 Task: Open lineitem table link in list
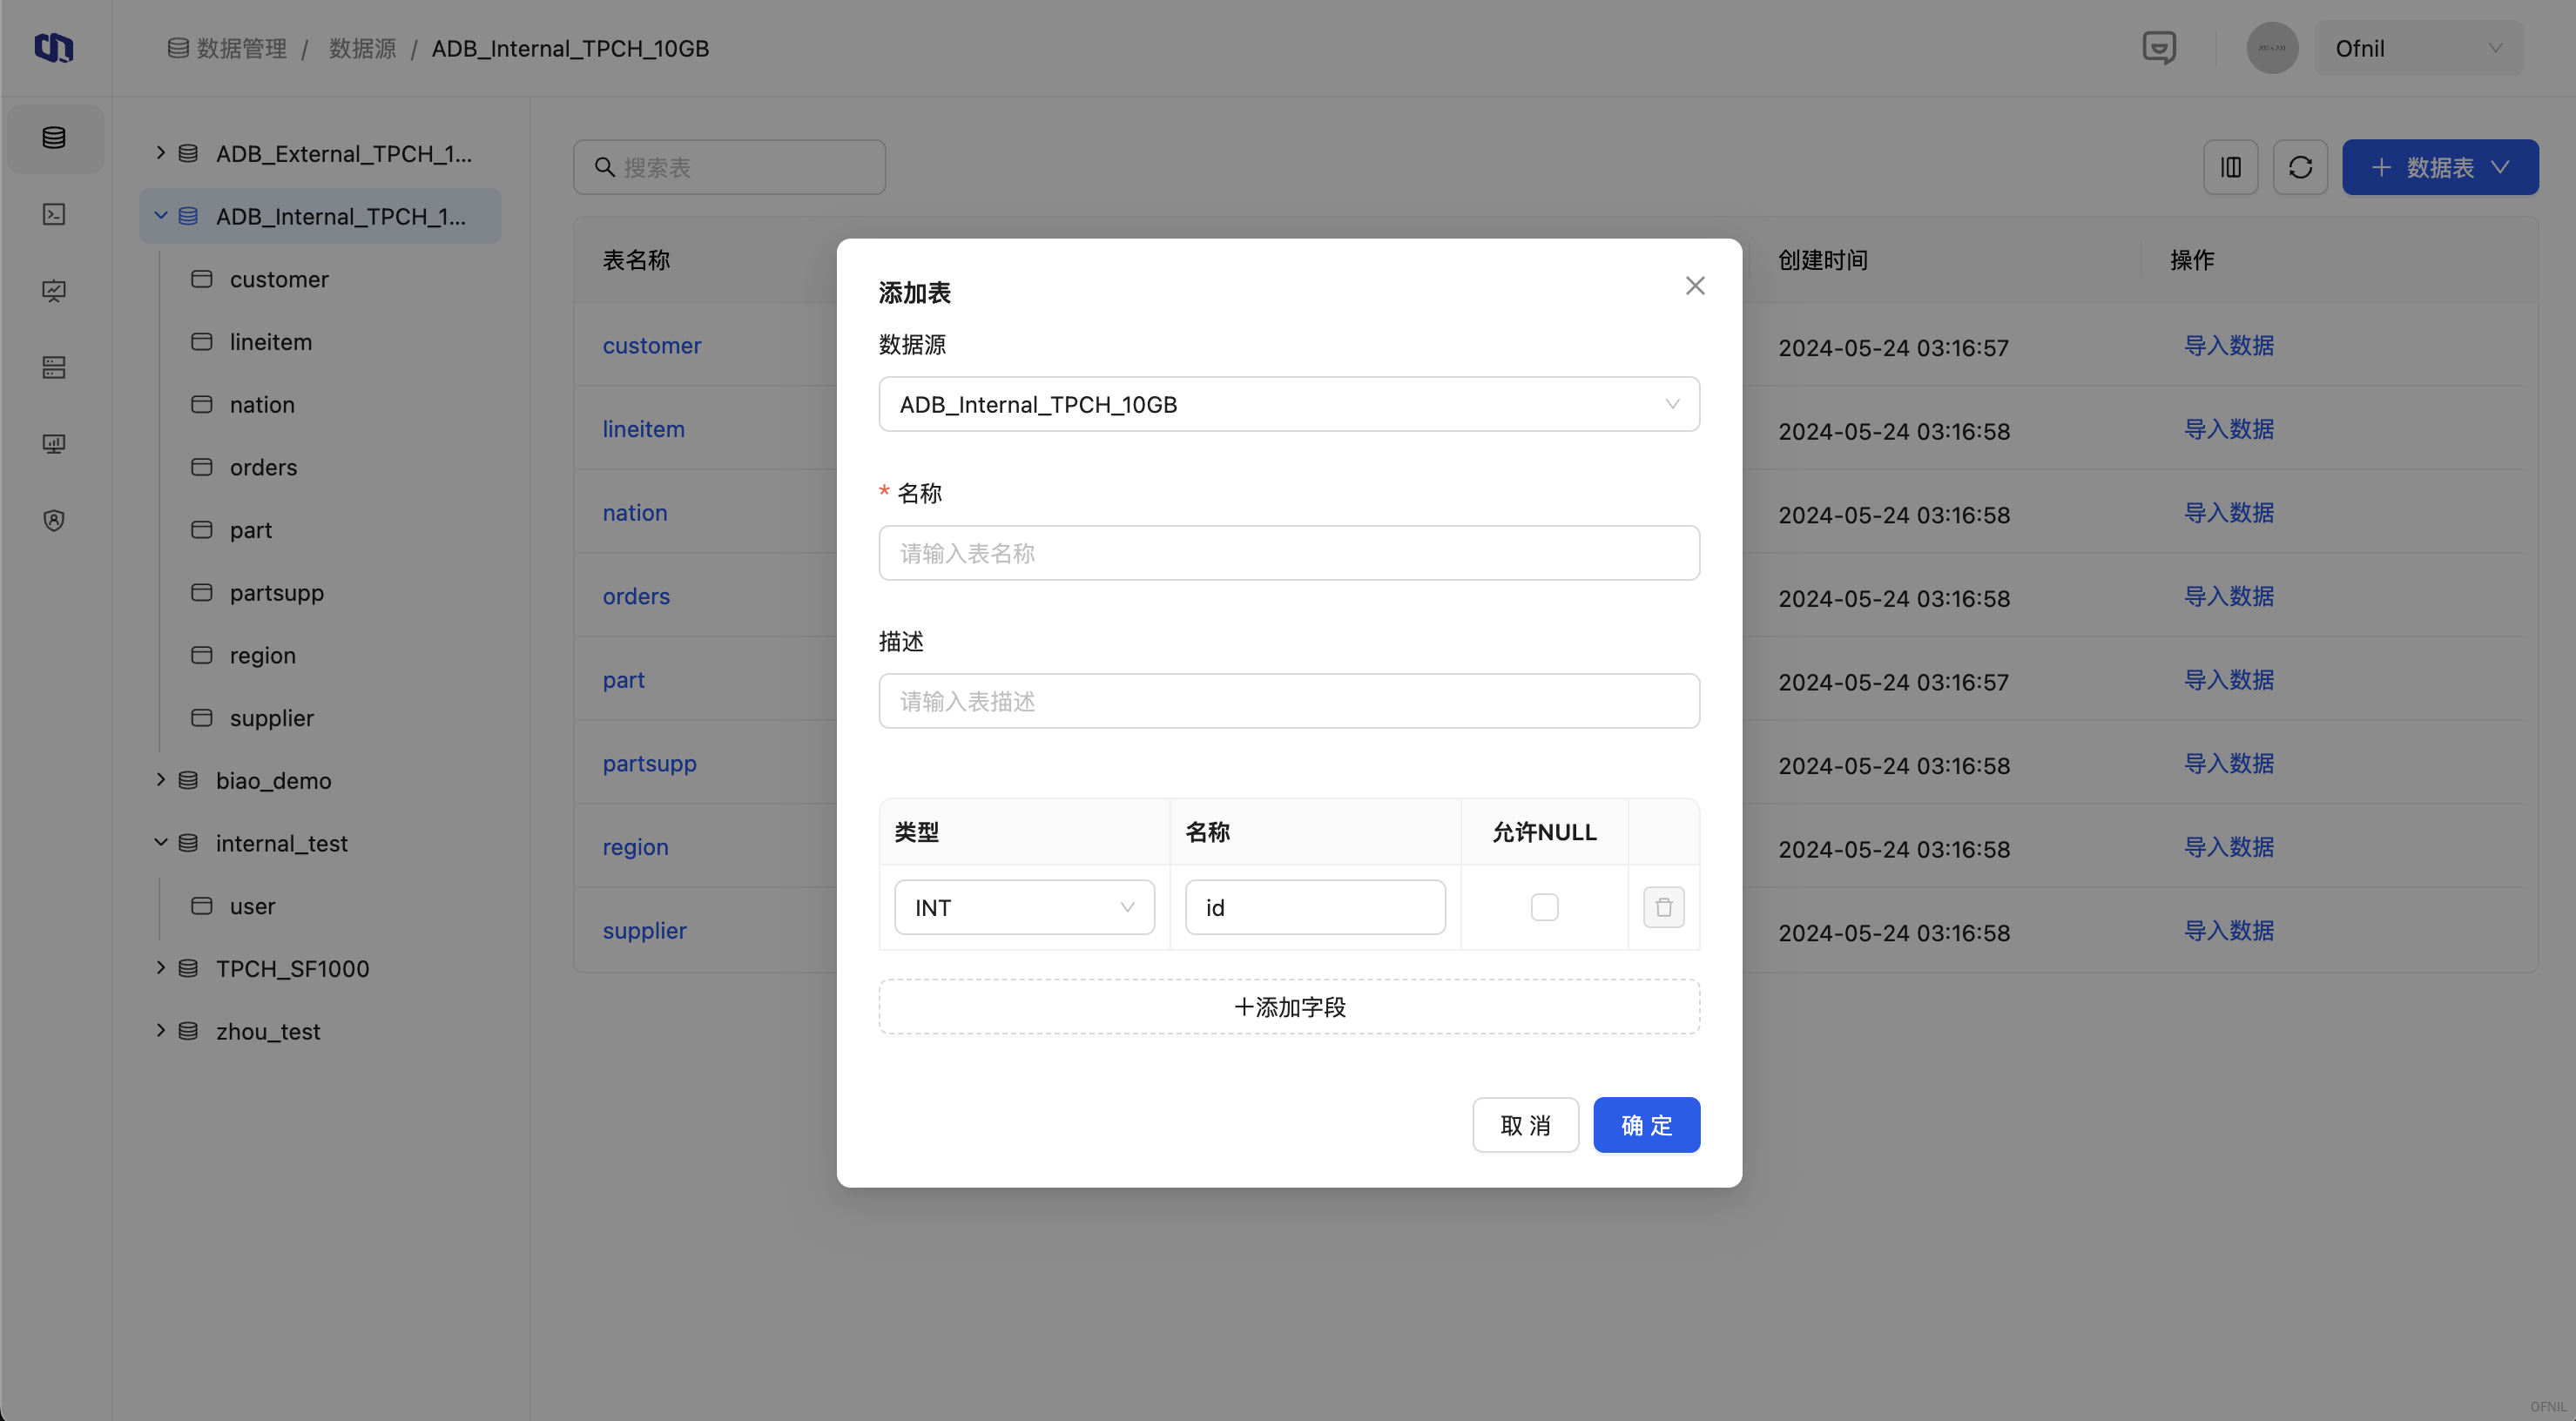point(643,429)
